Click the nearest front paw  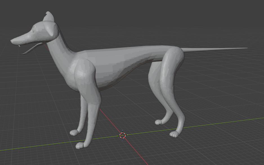click(80, 145)
